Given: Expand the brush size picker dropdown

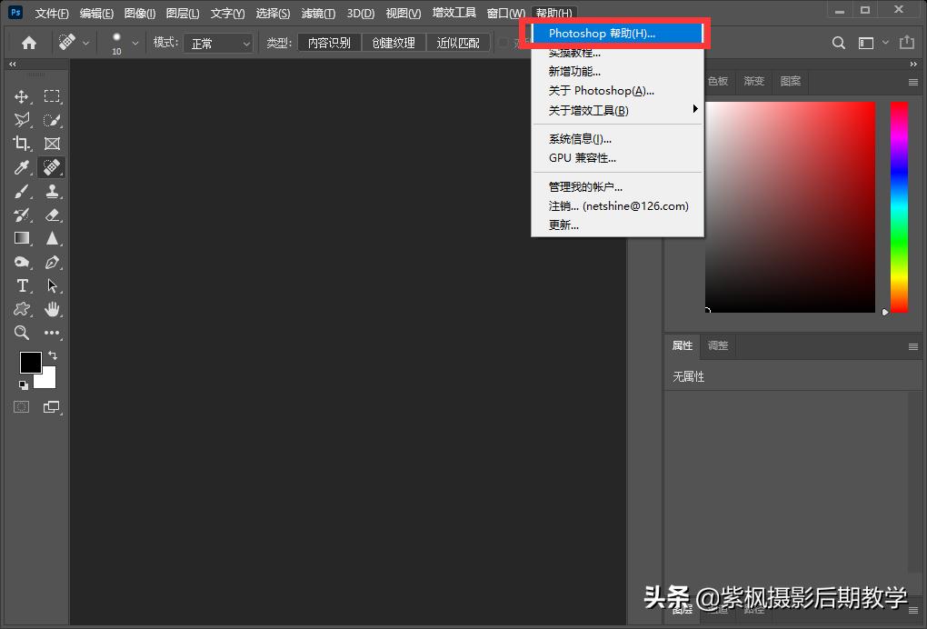Looking at the screenshot, I should (135, 43).
